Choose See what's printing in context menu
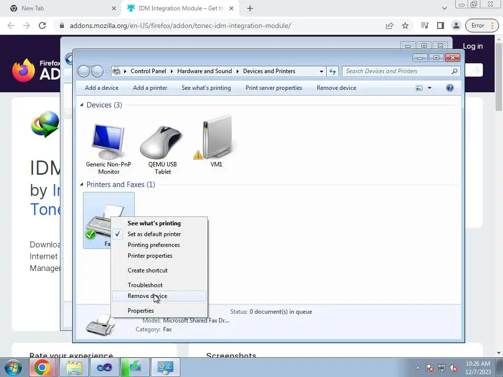Screen dimensions: 503x377 (x=159, y=223)
